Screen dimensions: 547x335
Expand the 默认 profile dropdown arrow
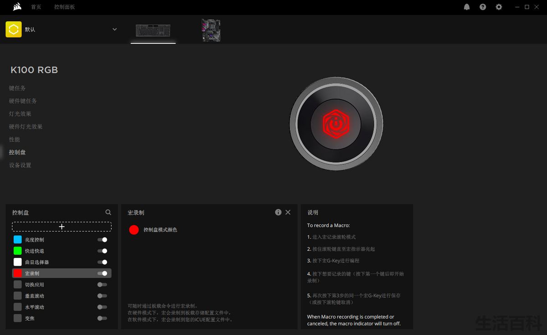114,29
